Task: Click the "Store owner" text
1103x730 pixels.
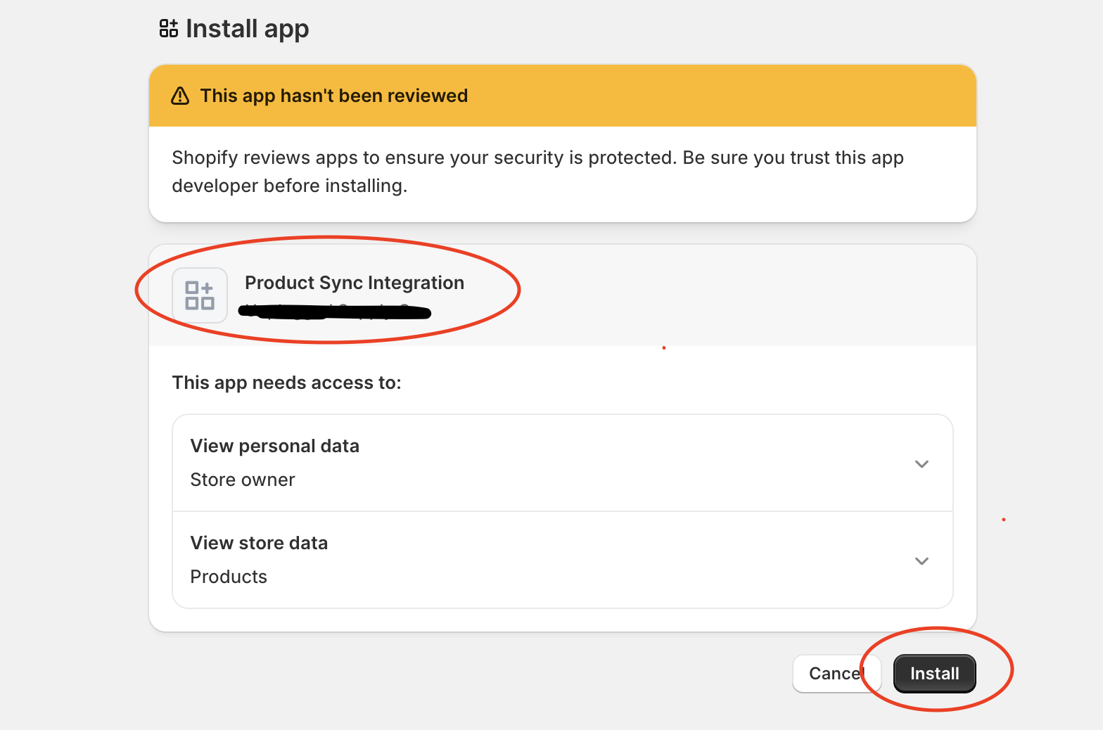Action: pyautogui.click(x=243, y=480)
